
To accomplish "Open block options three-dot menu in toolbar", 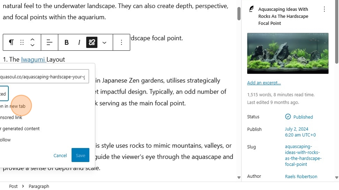I will click(x=121, y=42).
